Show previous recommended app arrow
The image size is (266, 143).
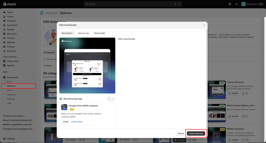pyautogui.click(x=109, y=99)
